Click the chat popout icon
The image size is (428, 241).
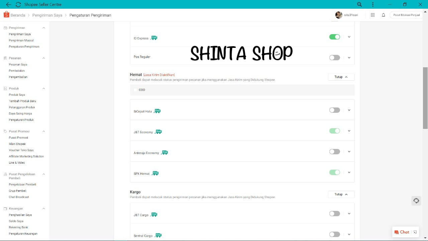click(415, 232)
